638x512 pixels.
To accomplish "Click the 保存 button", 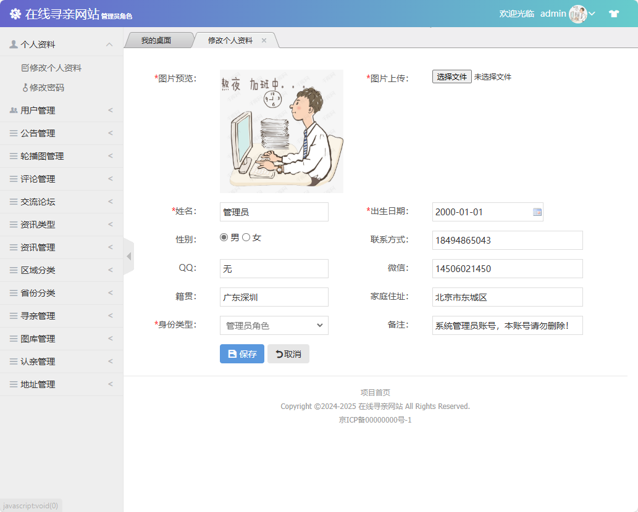I will [x=241, y=353].
